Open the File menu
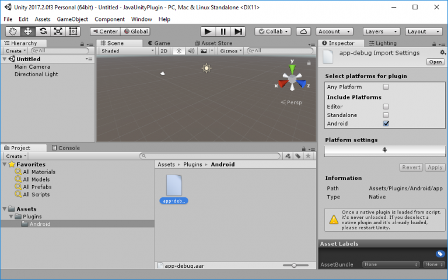This screenshot has width=448, height=280. 8,19
